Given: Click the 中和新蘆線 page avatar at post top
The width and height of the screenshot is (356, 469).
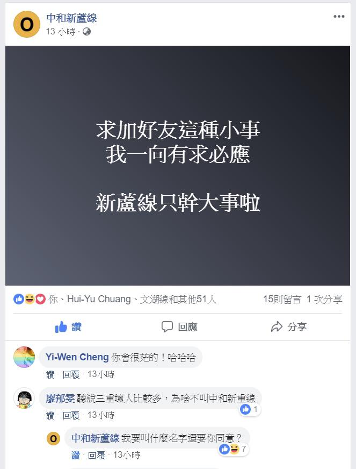Looking at the screenshot, I should [x=27, y=24].
